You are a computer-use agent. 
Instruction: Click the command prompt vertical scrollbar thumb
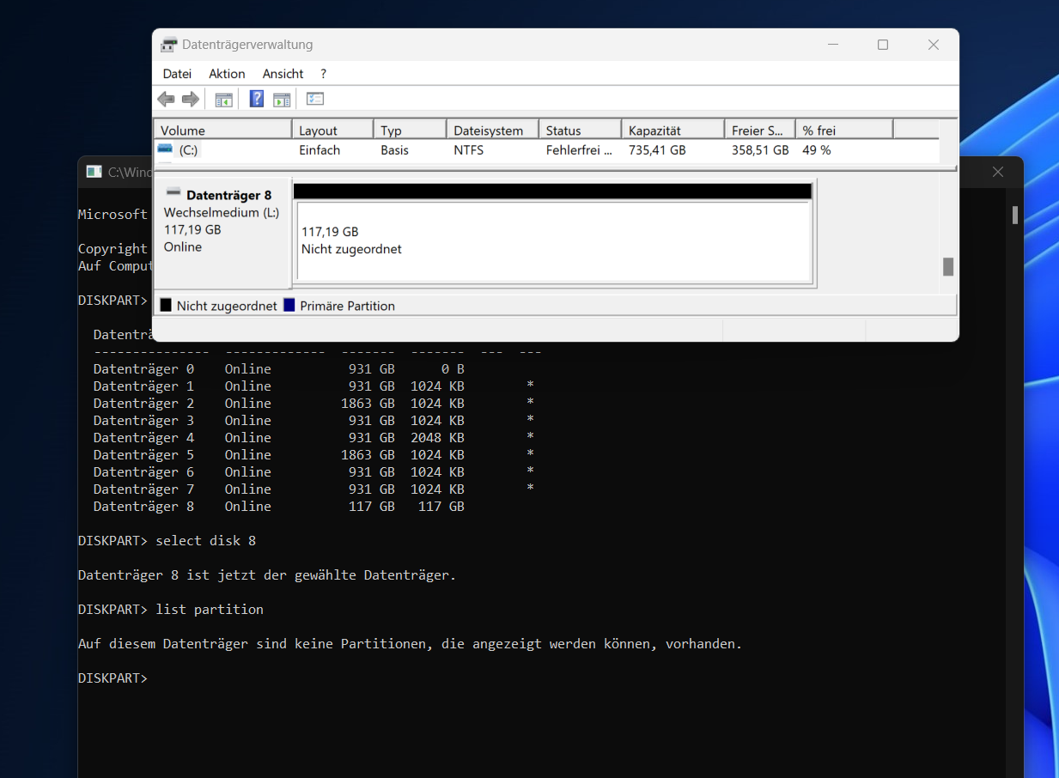1014,215
